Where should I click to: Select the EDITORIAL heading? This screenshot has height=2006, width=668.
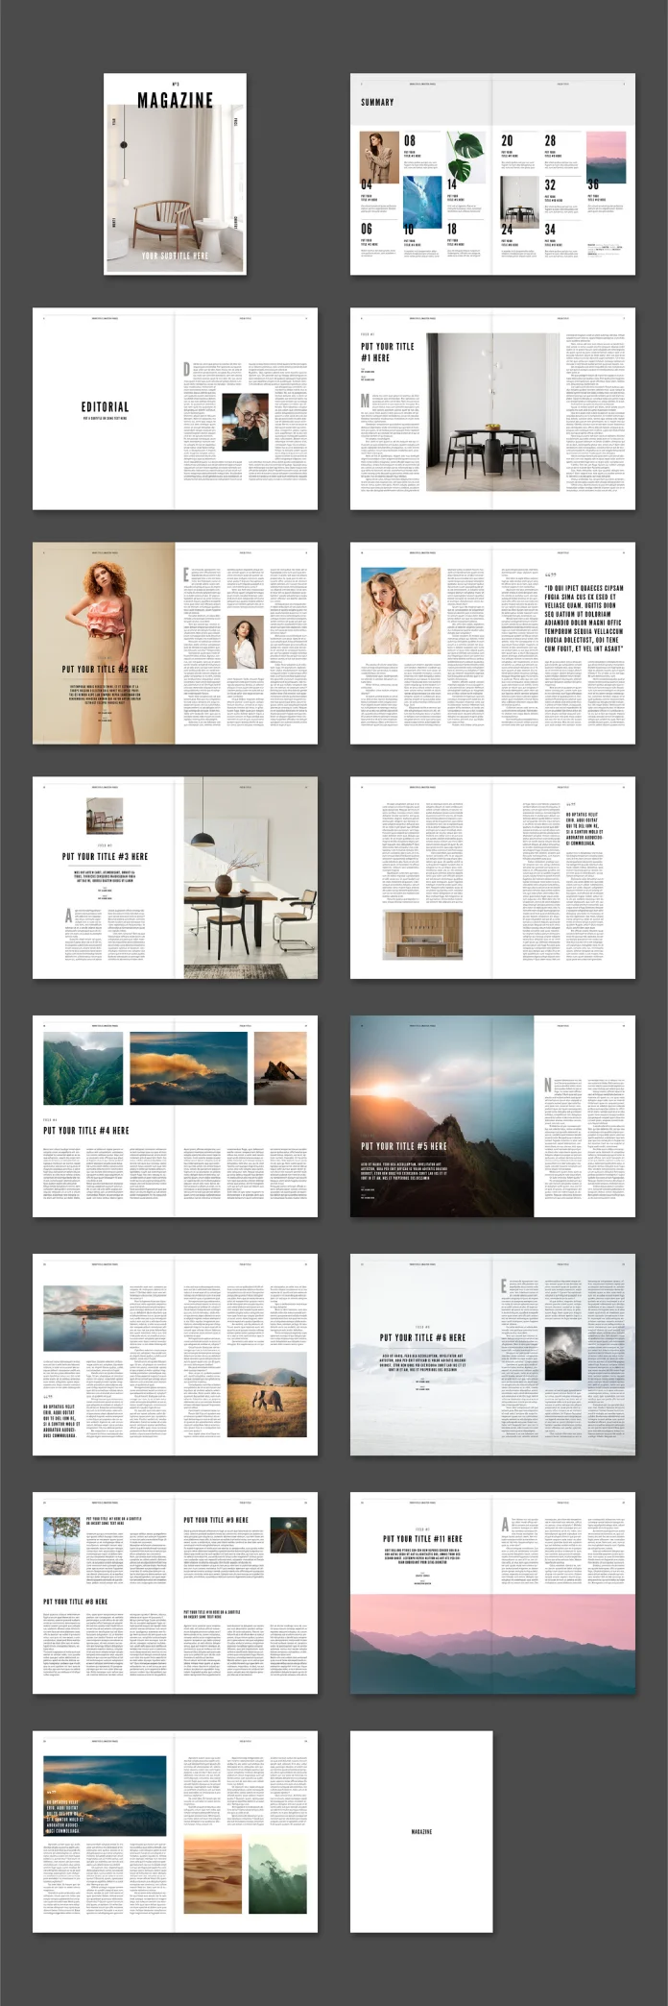pos(105,406)
